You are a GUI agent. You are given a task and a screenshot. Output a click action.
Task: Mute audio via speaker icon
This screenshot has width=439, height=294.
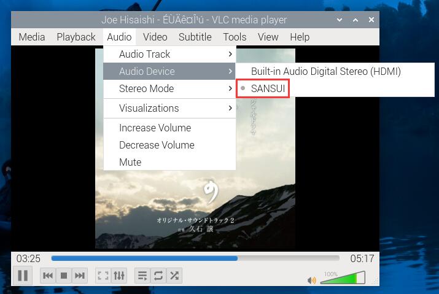tap(312, 280)
